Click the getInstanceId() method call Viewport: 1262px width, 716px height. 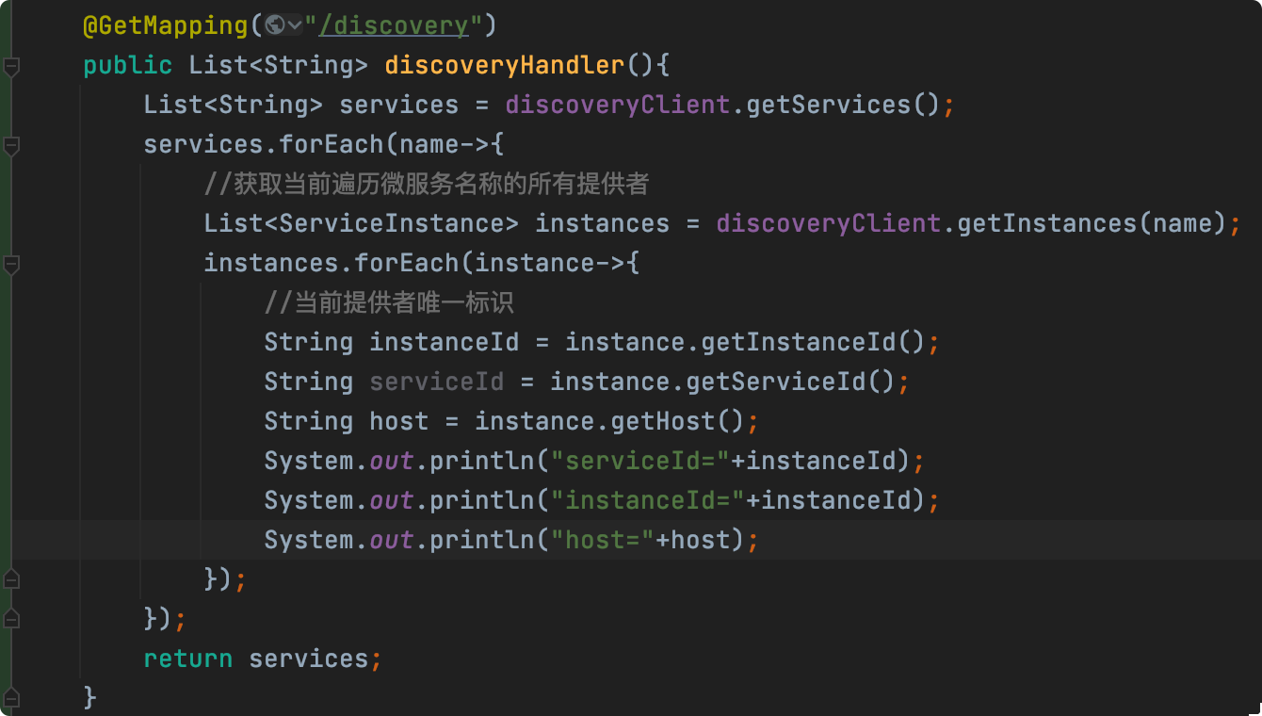point(814,342)
